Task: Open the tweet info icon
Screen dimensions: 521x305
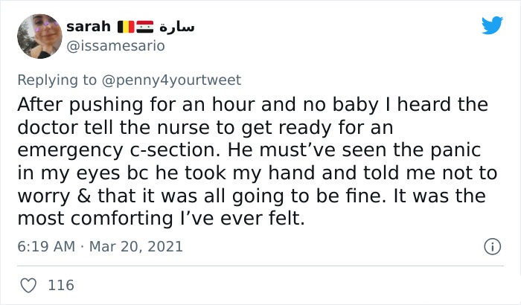Action: (492, 246)
